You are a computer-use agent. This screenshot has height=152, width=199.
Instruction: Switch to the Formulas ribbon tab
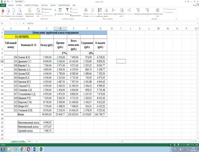point(44,5)
